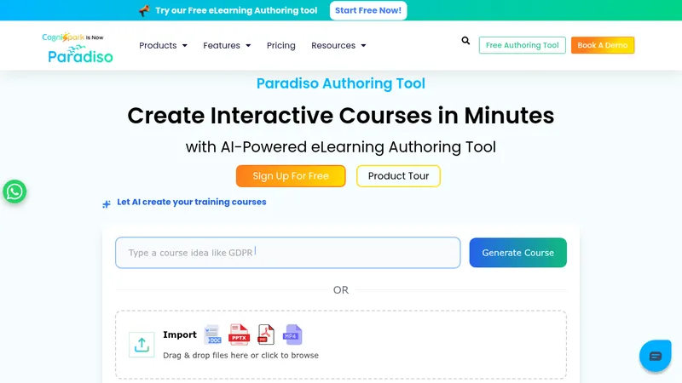This screenshot has width=682, height=383.
Task: Click the Paradiso logo
Action: click(78, 48)
